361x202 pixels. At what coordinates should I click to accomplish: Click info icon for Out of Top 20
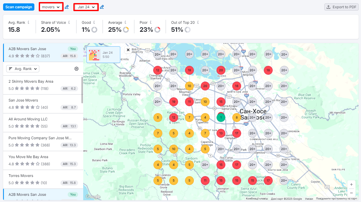point(198,22)
